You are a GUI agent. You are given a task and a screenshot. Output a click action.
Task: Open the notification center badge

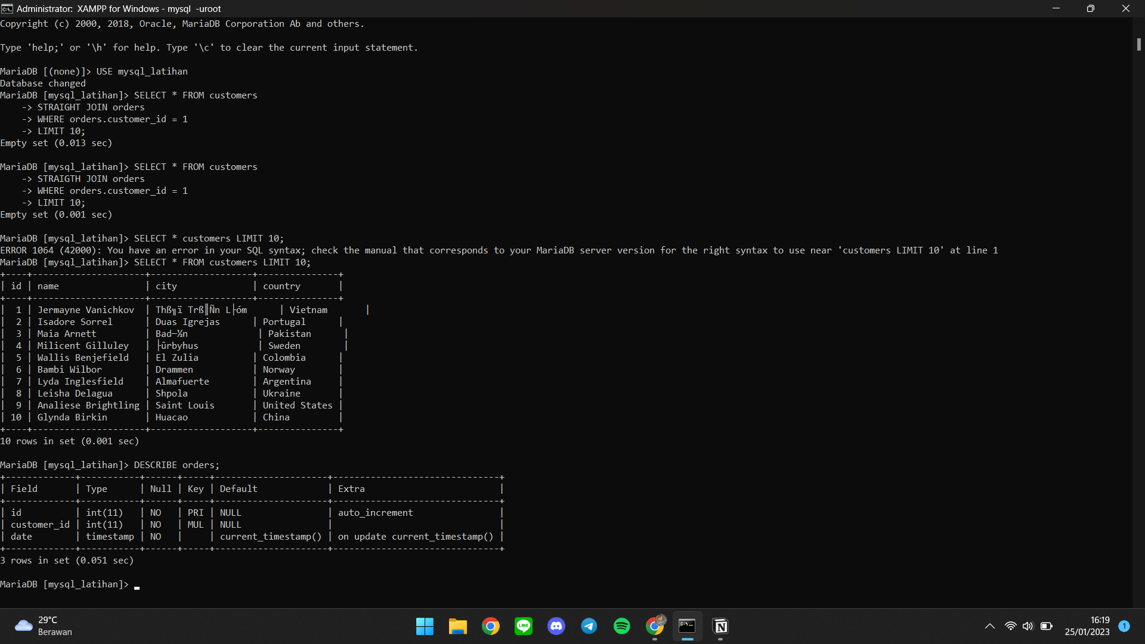(x=1124, y=626)
